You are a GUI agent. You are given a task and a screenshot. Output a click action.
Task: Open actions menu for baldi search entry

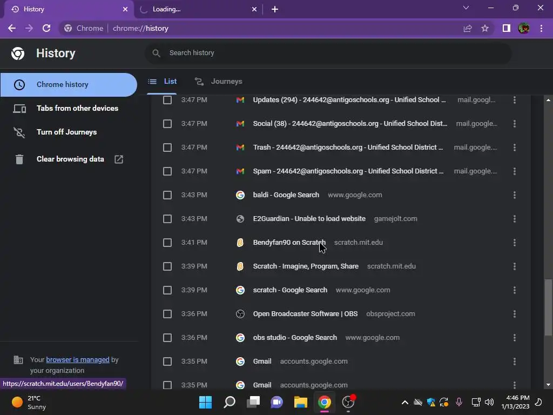coord(515,195)
